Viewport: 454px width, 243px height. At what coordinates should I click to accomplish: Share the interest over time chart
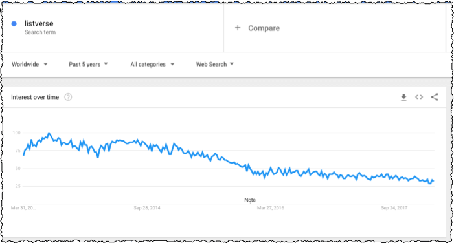coord(435,97)
